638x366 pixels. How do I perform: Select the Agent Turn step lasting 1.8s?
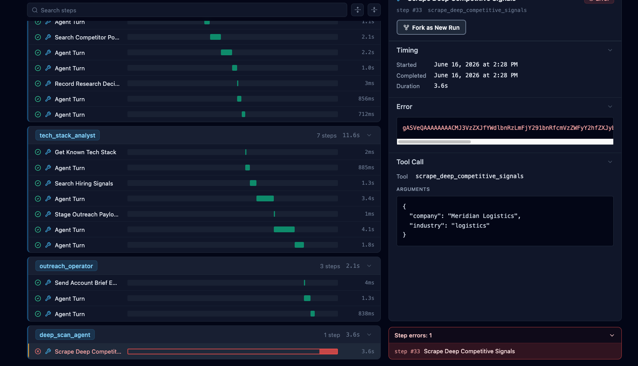pyautogui.click(x=204, y=245)
